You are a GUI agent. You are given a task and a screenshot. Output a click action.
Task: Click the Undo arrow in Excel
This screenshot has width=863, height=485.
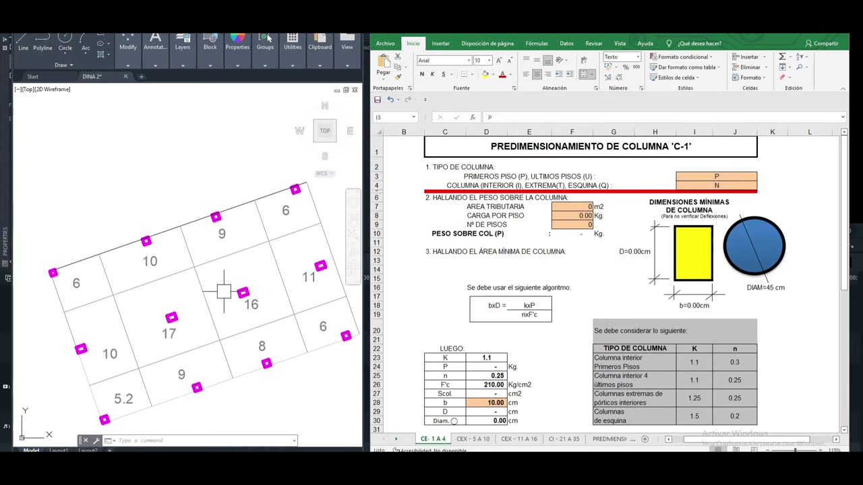pos(390,100)
